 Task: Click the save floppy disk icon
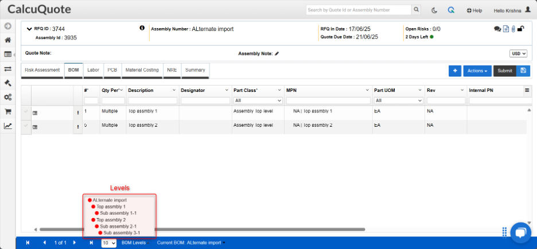coord(523,71)
